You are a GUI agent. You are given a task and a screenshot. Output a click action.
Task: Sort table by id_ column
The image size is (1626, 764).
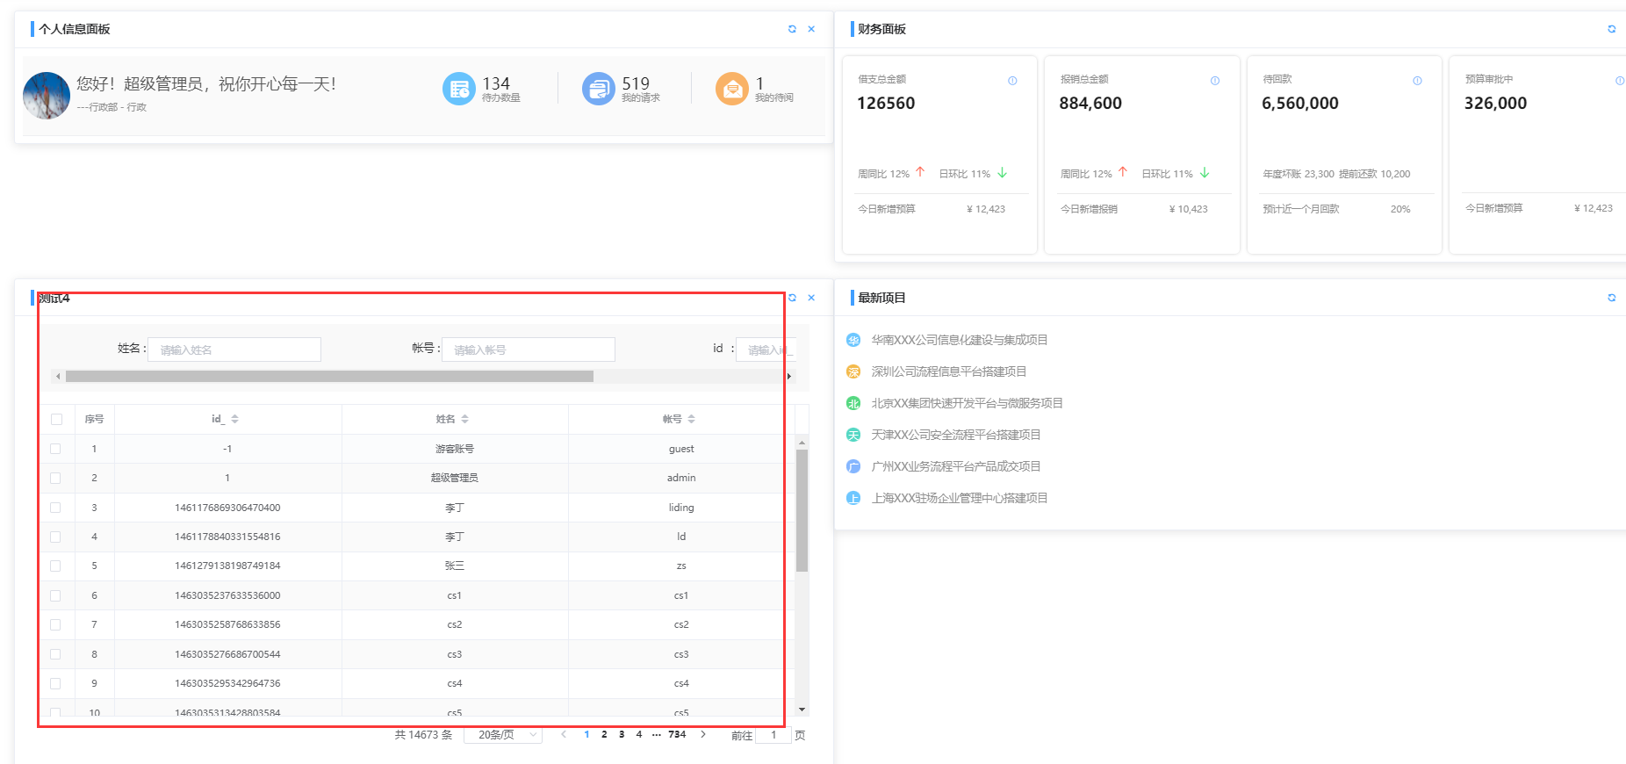pyautogui.click(x=234, y=420)
